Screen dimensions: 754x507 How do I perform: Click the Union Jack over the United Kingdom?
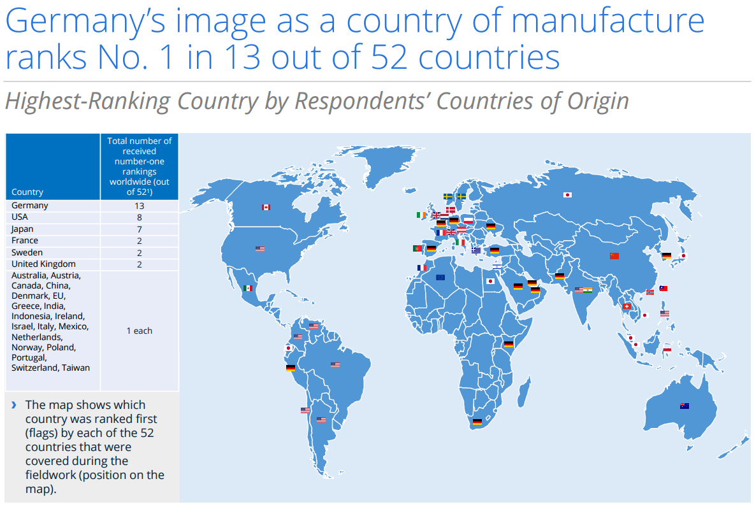pos(437,215)
